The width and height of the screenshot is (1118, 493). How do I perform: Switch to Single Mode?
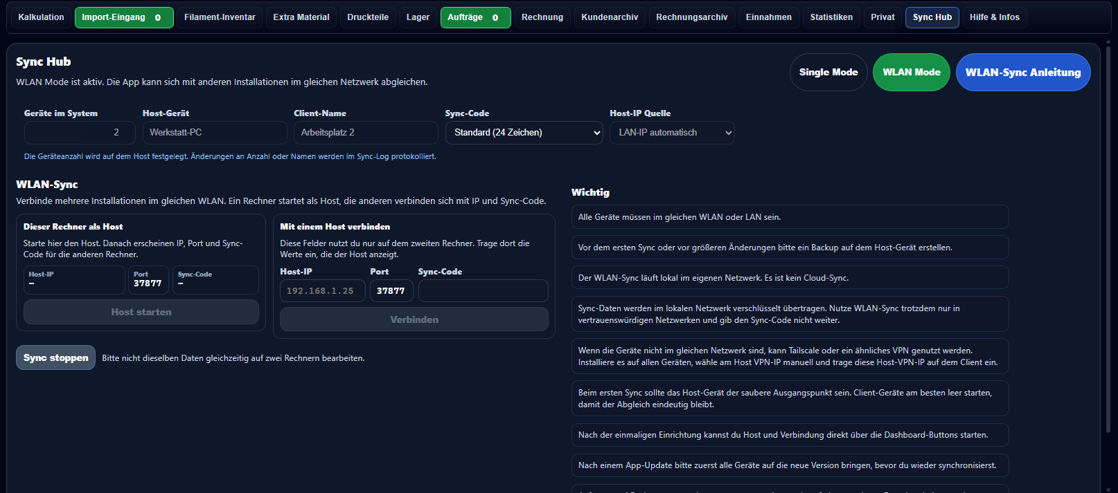[828, 72]
